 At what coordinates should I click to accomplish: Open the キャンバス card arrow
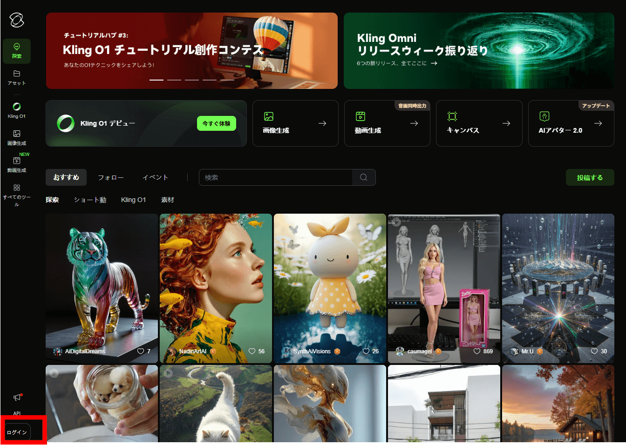(x=506, y=123)
